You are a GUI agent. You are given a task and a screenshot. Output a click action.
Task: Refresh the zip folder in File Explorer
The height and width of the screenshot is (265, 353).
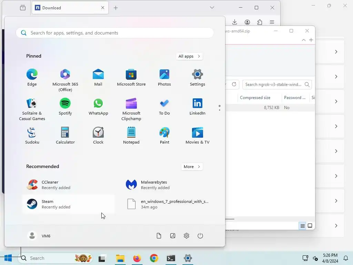pos(234,84)
